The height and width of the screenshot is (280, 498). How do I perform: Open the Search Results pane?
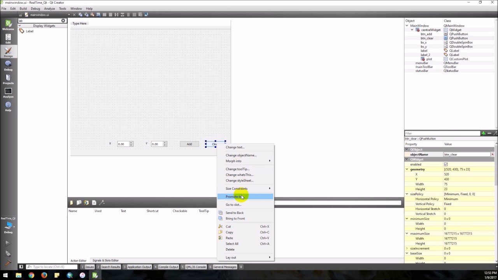[x=109, y=267]
